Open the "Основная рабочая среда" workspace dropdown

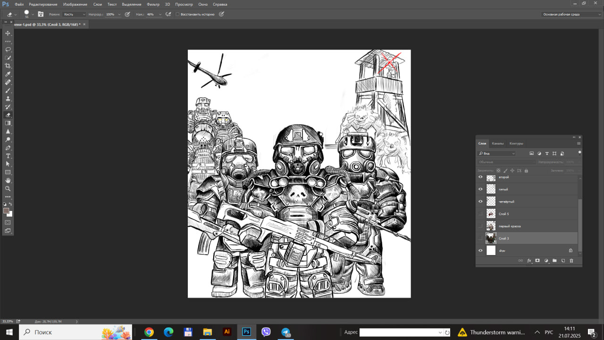click(571, 14)
